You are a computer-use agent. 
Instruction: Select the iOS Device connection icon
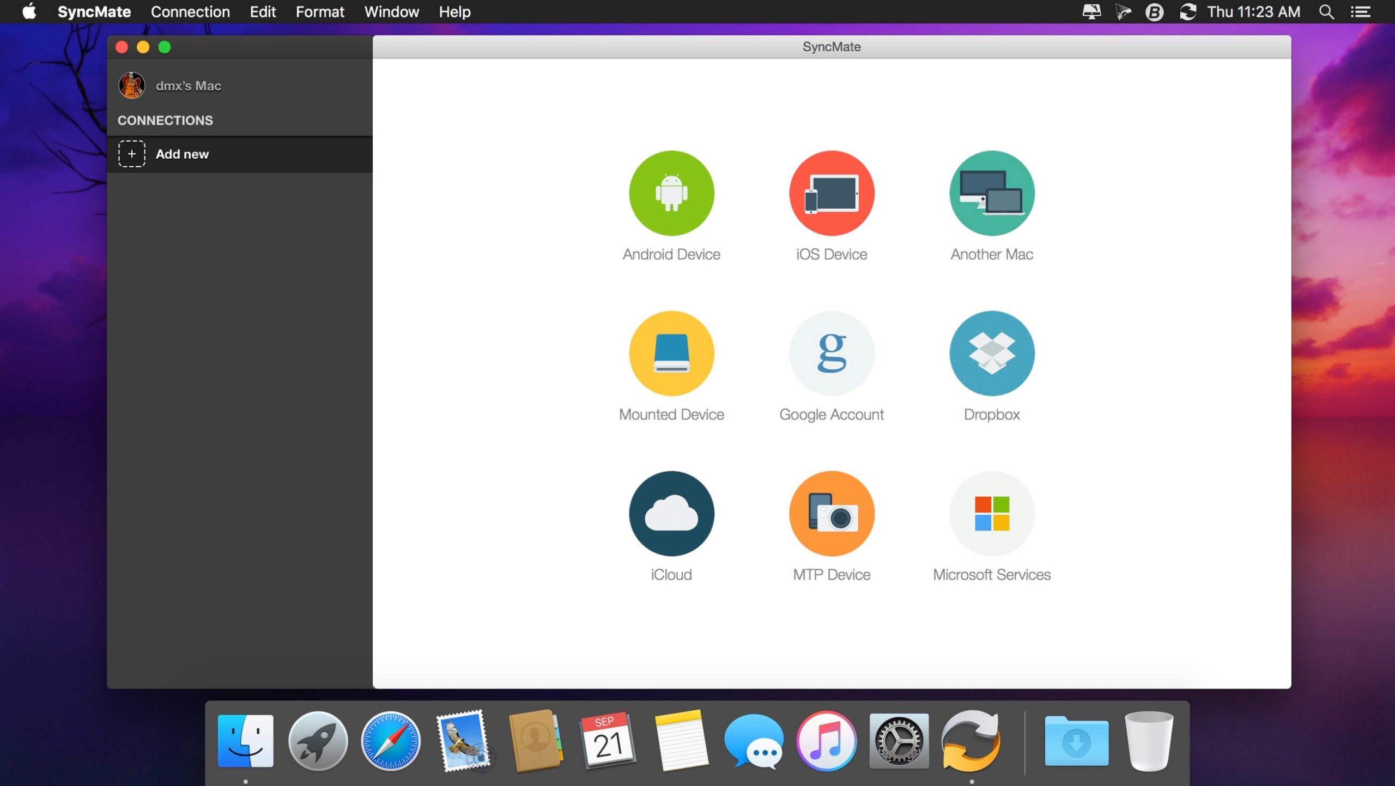831,193
